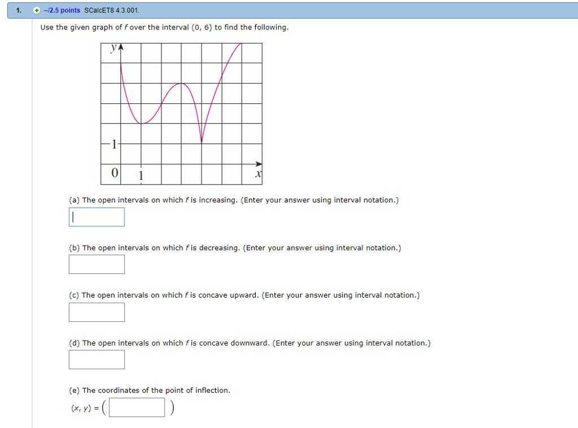Click the x-axis label on the graph
Viewport: 578px width, 428px height.
(258, 174)
